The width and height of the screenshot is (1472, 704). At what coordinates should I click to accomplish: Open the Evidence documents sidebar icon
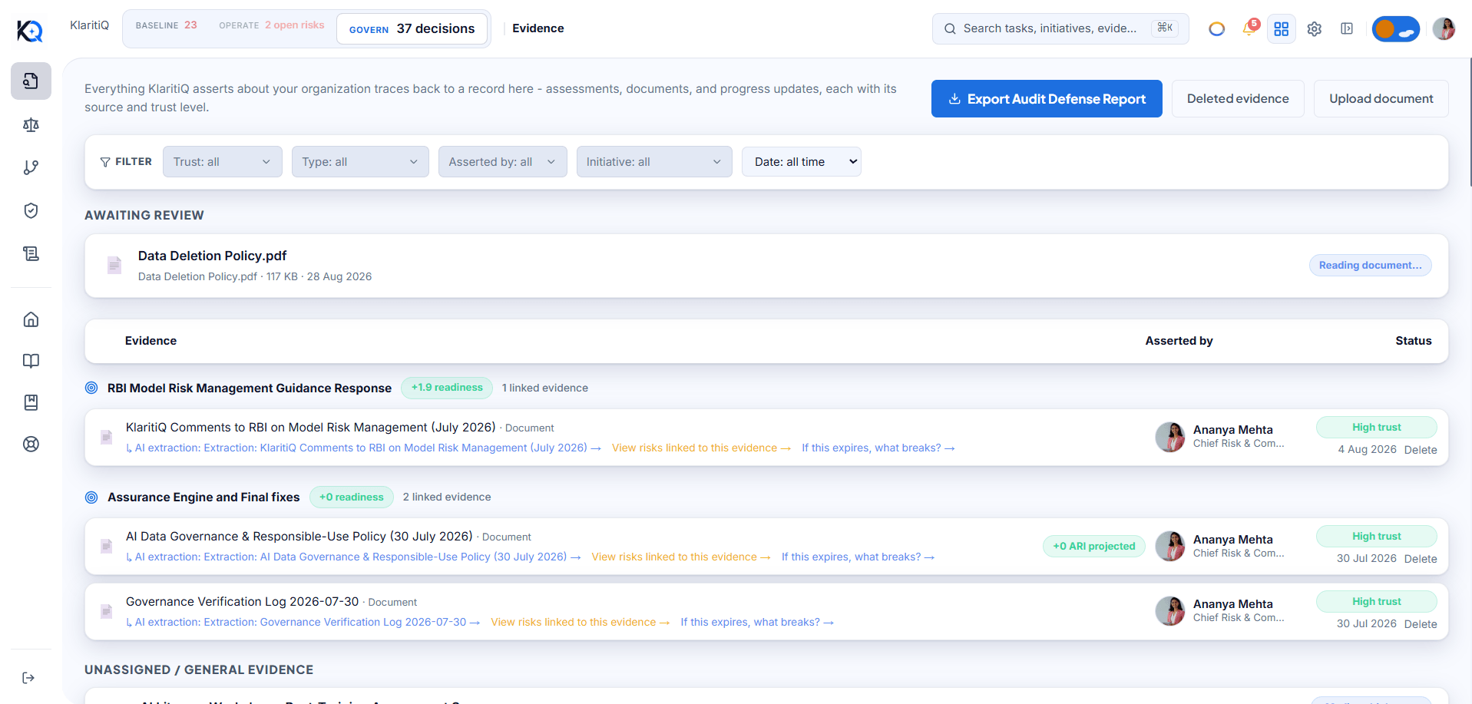(x=31, y=81)
